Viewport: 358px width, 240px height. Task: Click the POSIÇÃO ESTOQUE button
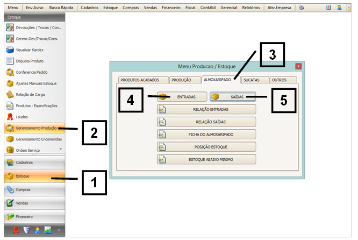coord(206,146)
